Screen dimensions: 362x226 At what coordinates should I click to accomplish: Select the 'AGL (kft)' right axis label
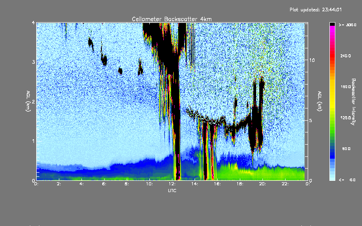pos(319,101)
